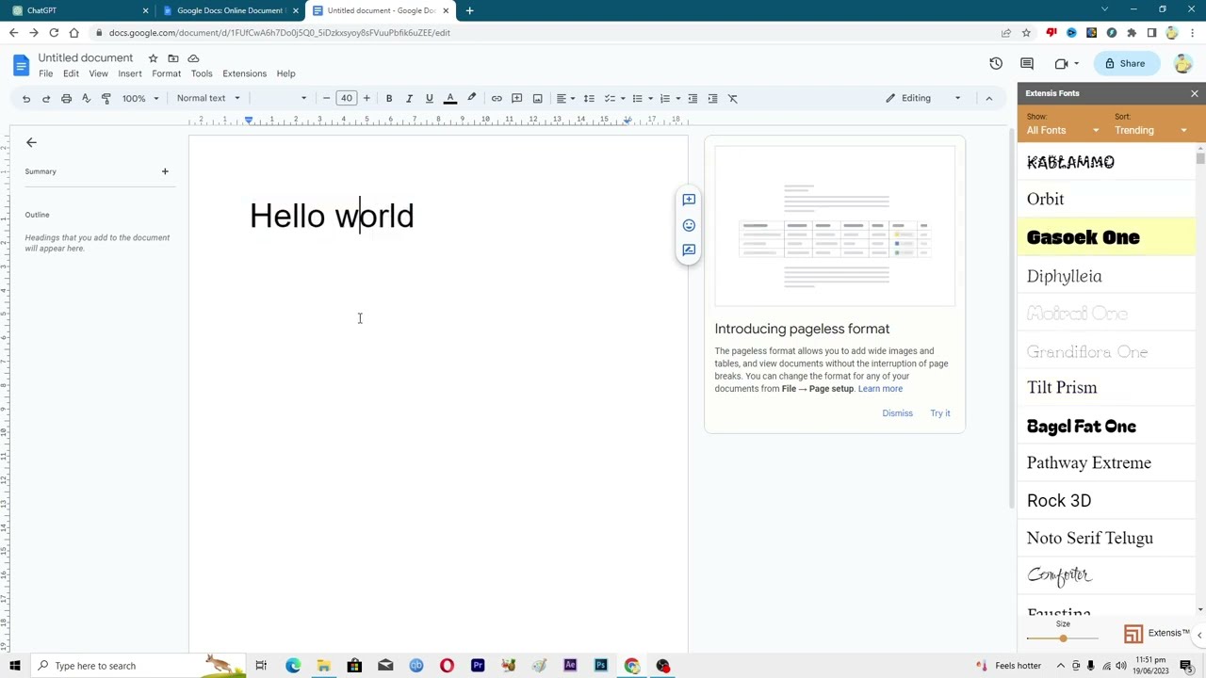Click the Increase indent icon
Screen dimensions: 1206x678
[712, 98]
